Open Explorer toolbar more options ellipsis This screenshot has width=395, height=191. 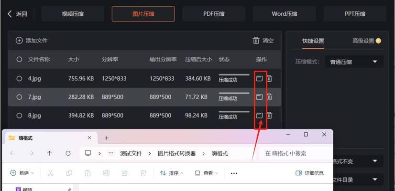pyautogui.click(x=234, y=173)
